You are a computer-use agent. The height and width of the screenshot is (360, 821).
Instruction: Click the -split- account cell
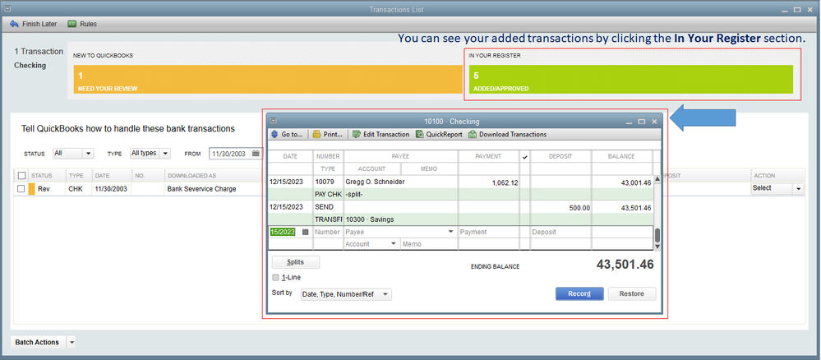pyautogui.click(x=354, y=194)
